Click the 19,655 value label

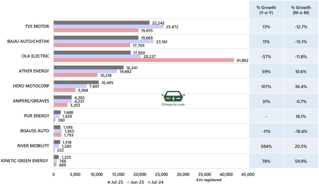pyautogui.click(x=147, y=31)
